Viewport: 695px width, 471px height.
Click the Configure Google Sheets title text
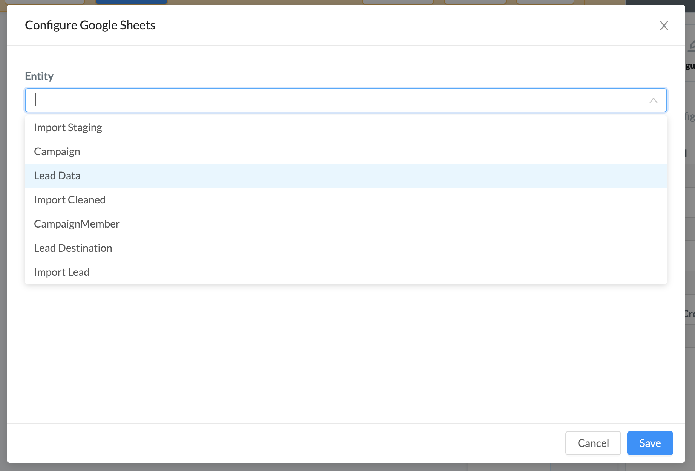pyautogui.click(x=90, y=25)
